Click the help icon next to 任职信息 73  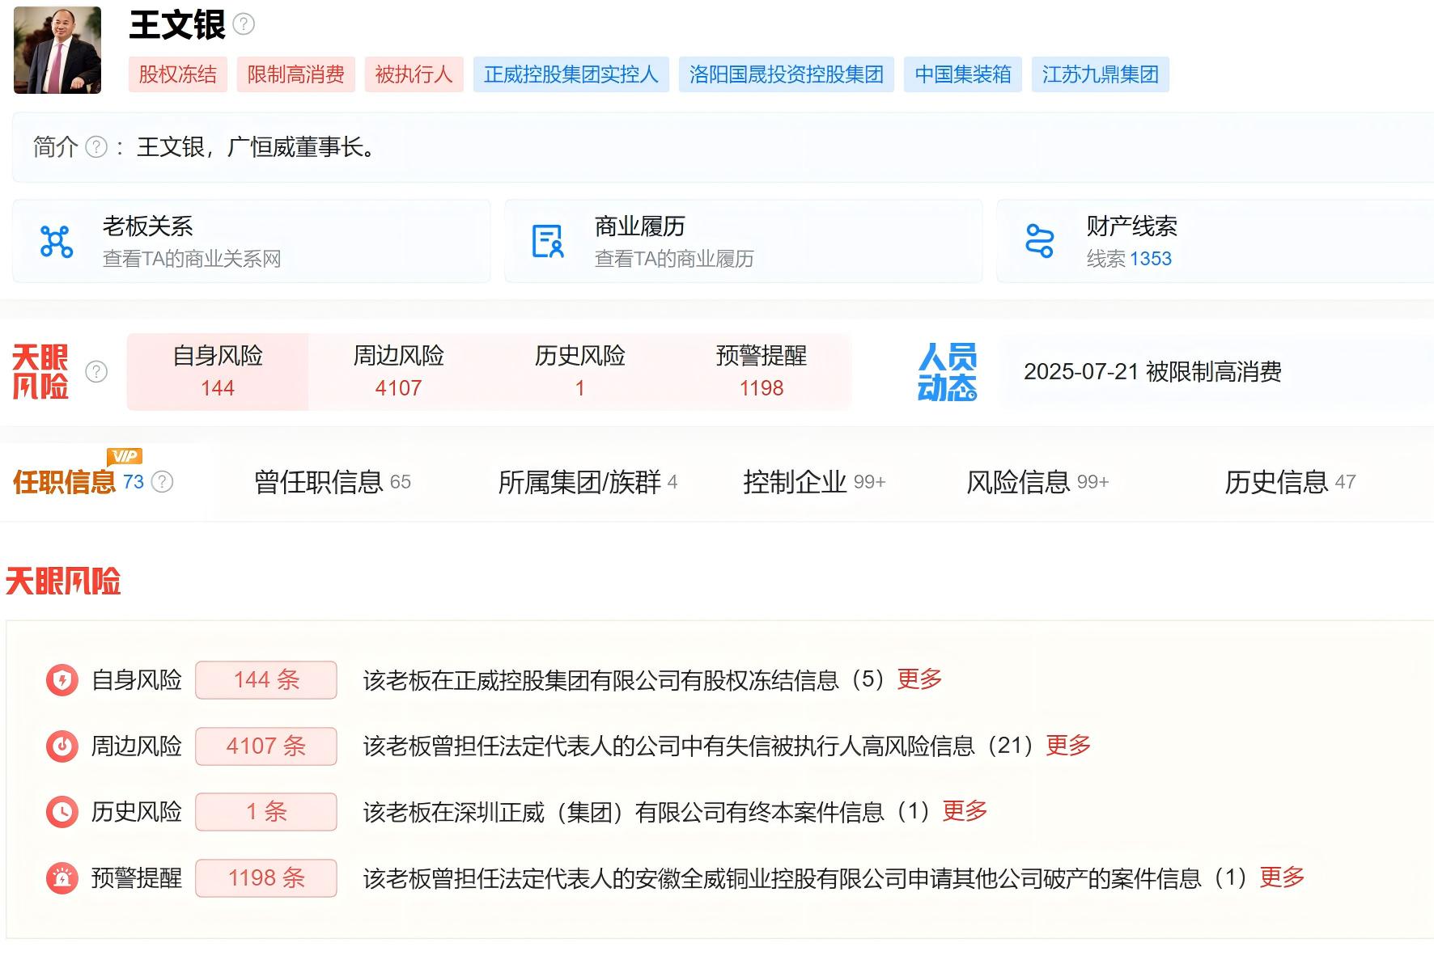click(163, 482)
